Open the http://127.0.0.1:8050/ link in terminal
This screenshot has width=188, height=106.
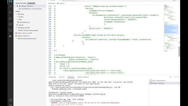pyautogui.click(x=74, y=96)
